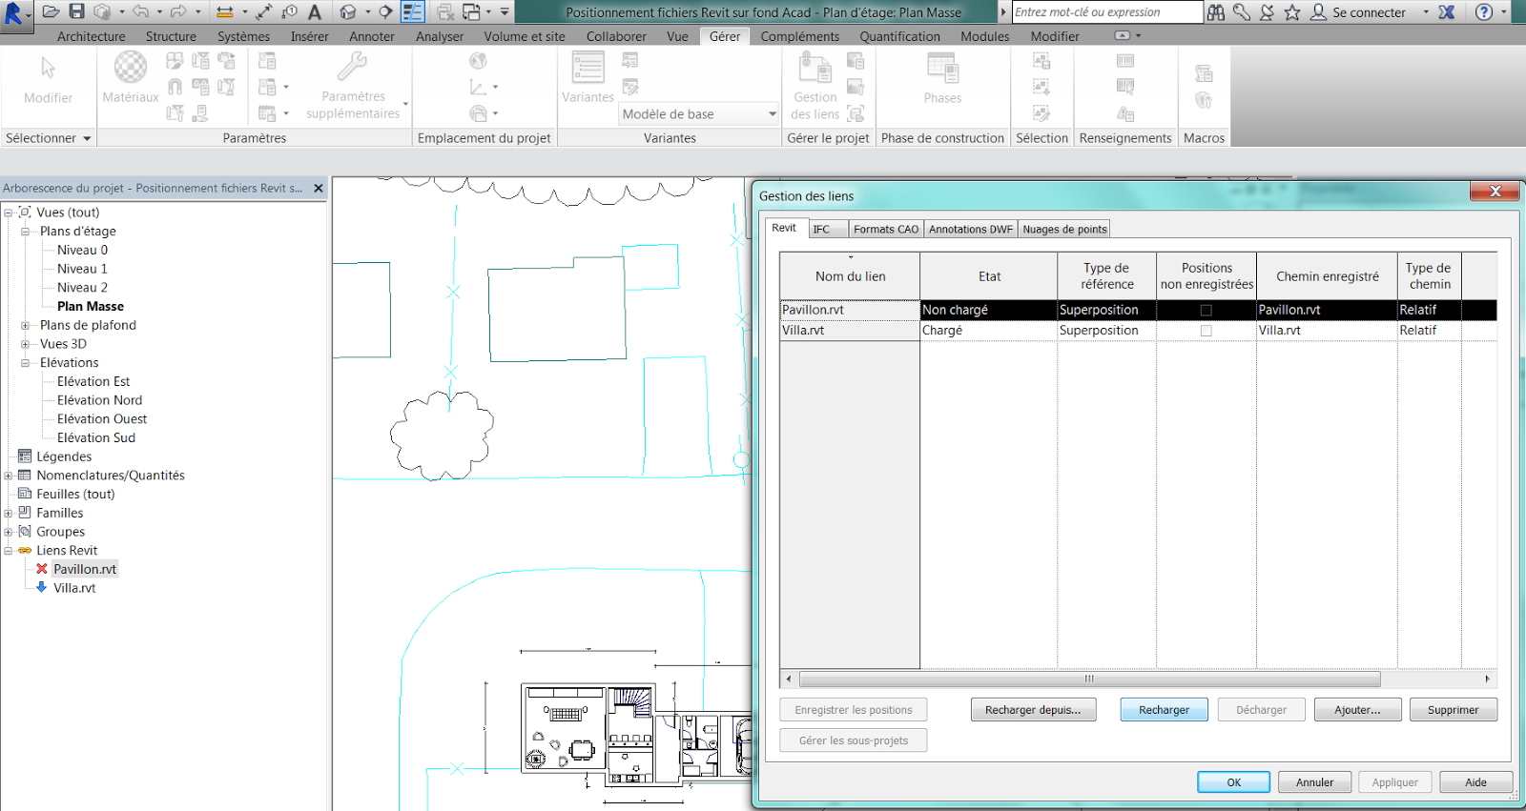Image resolution: width=1526 pixels, height=811 pixels.
Task: Click the Favorites star icon
Action: point(1292,12)
